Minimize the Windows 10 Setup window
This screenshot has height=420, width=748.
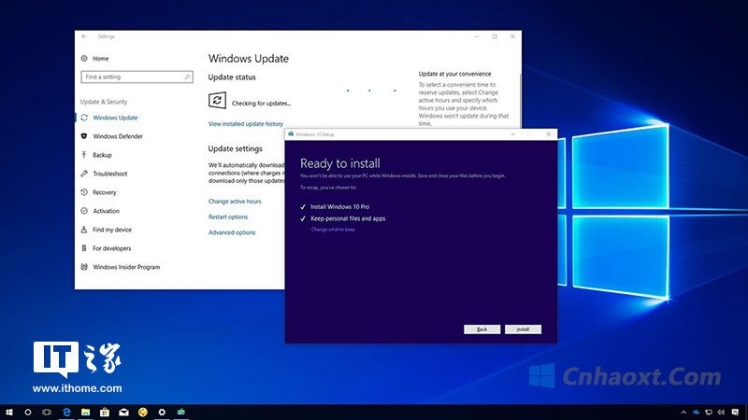[x=512, y=134]
